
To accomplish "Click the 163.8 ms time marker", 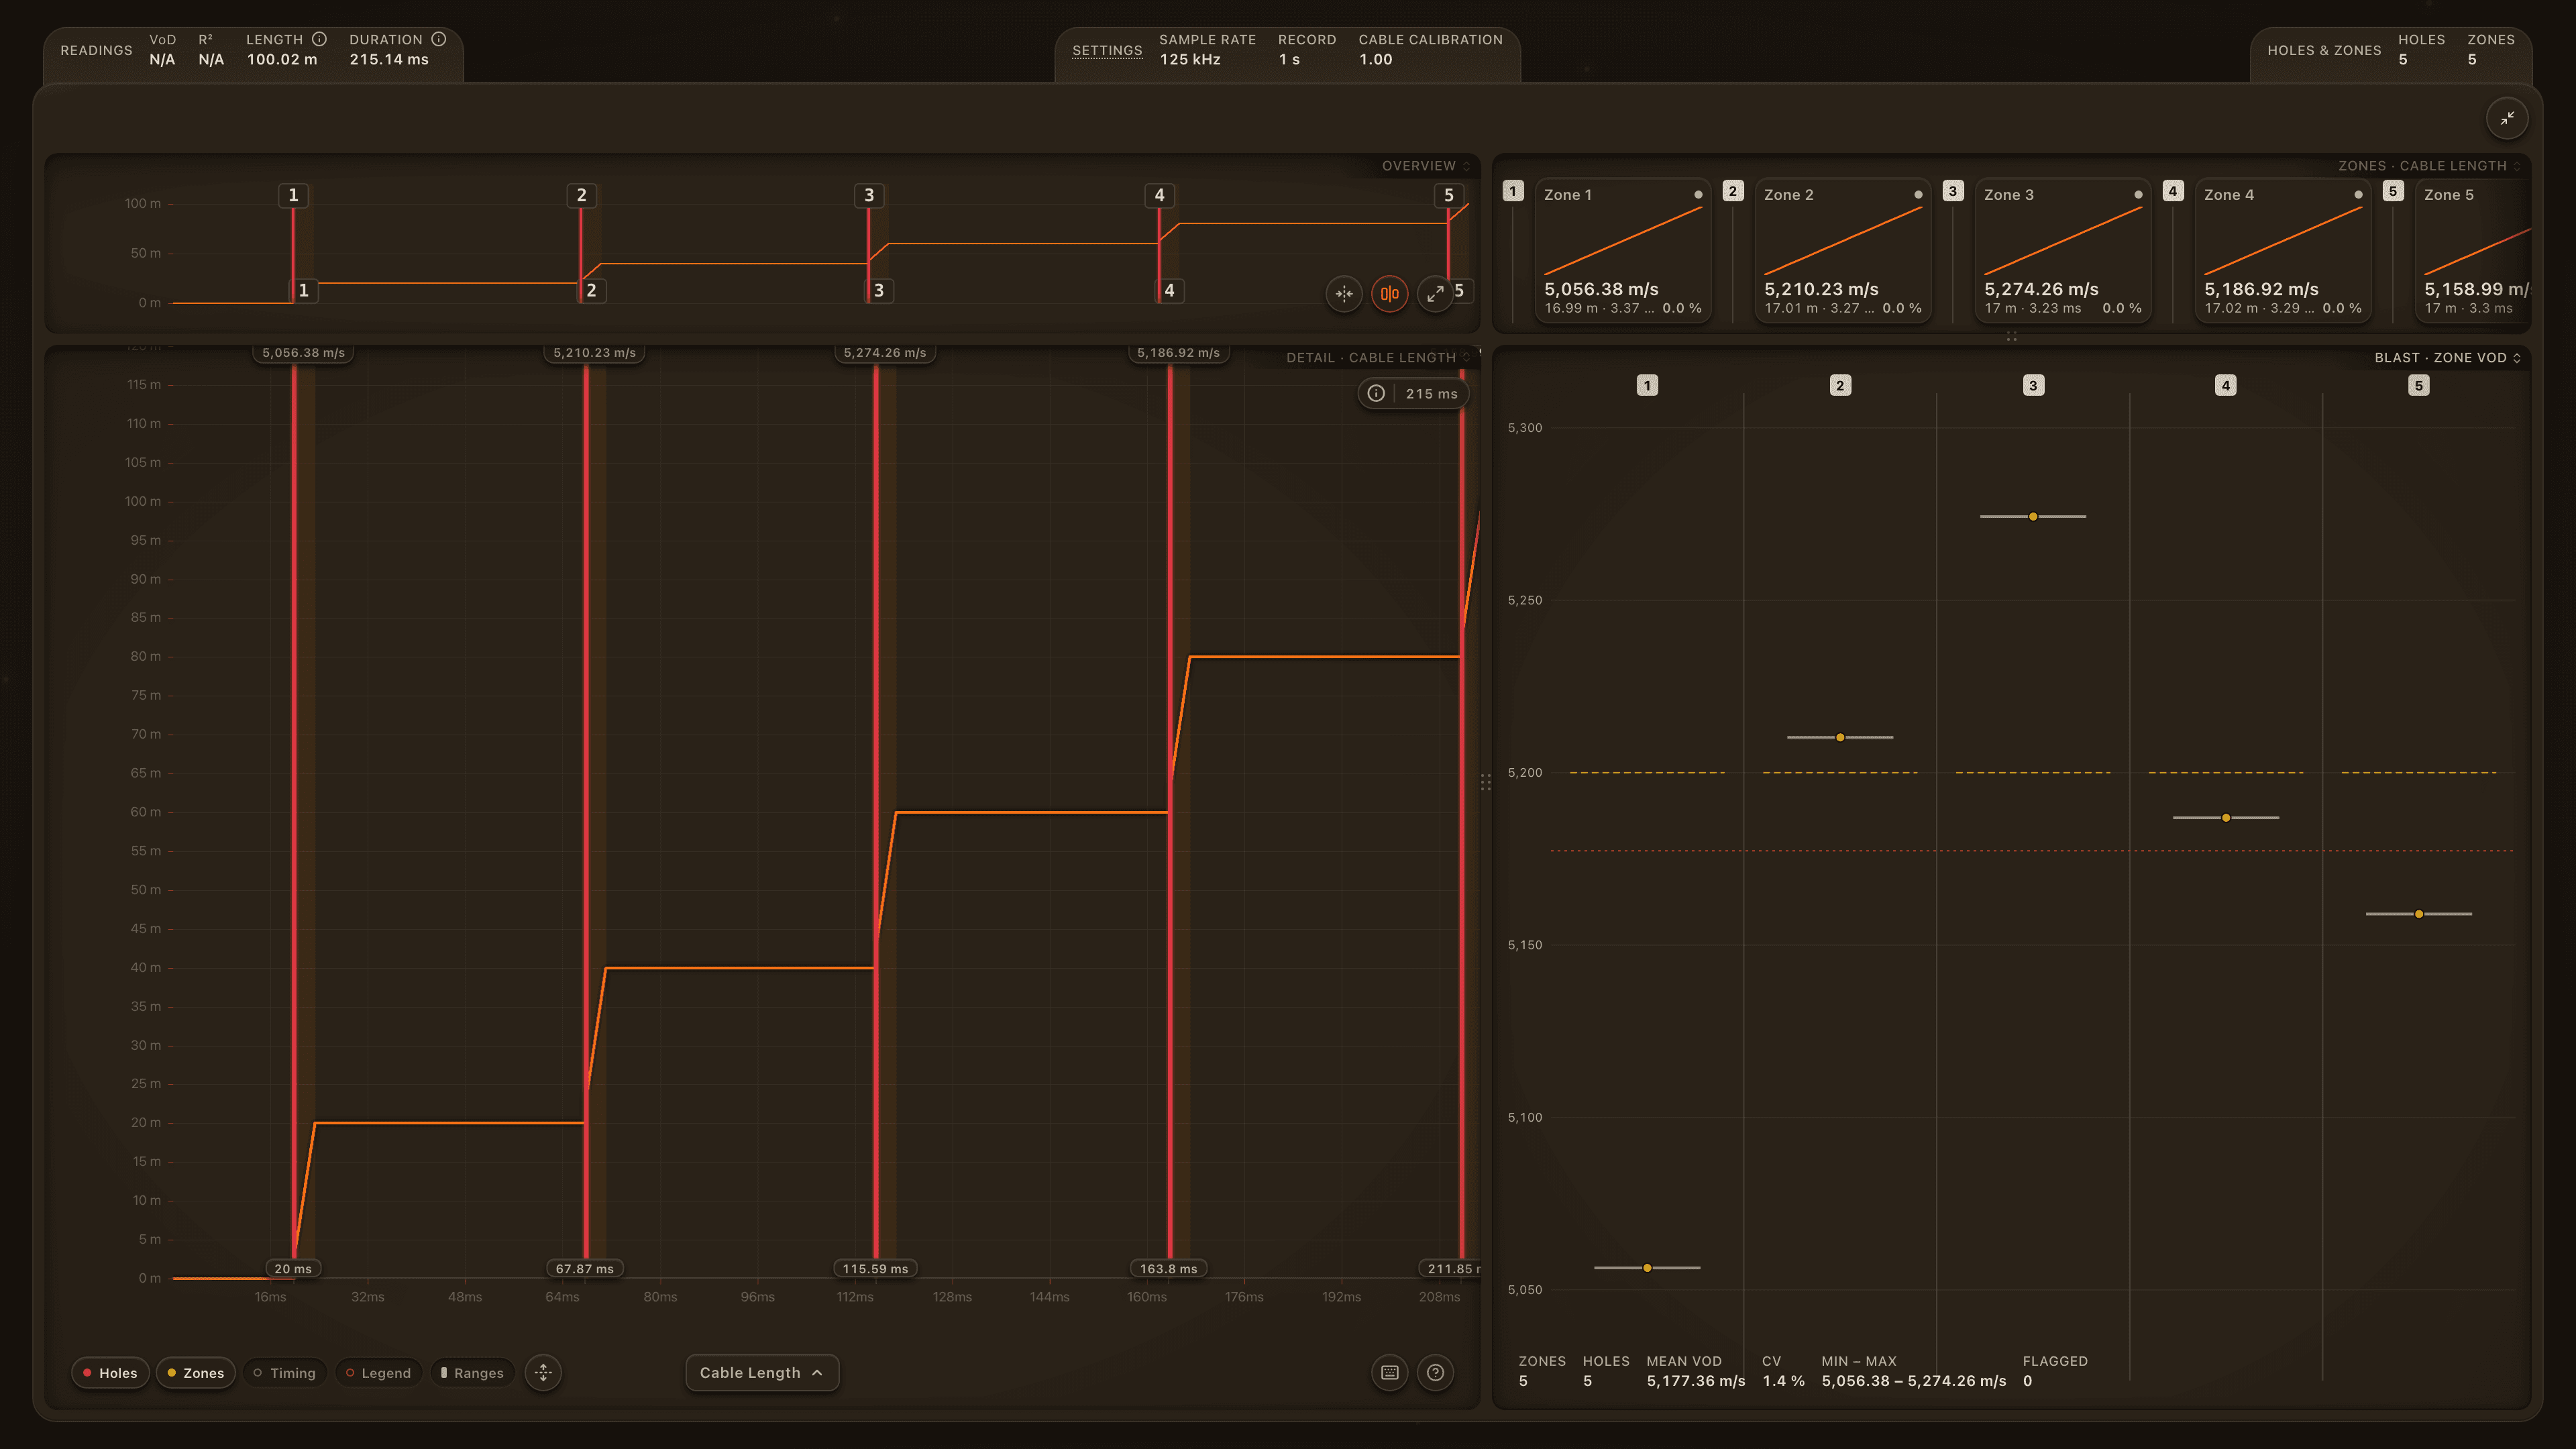I will [x=1168, y=1269].
